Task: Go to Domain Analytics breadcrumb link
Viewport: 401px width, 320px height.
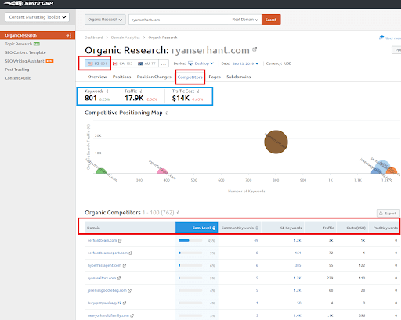Action: click(x=125, y=38)
